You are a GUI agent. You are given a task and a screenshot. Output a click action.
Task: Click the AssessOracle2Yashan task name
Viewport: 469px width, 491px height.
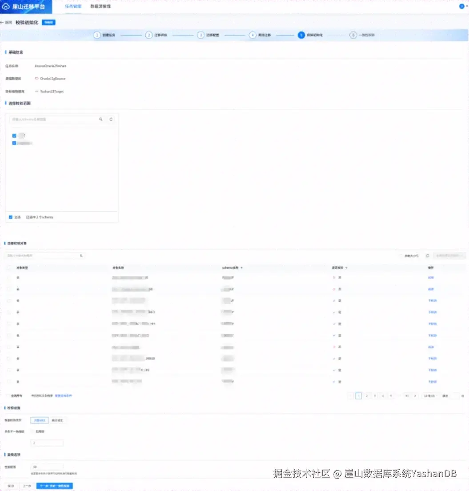point(50,66)
